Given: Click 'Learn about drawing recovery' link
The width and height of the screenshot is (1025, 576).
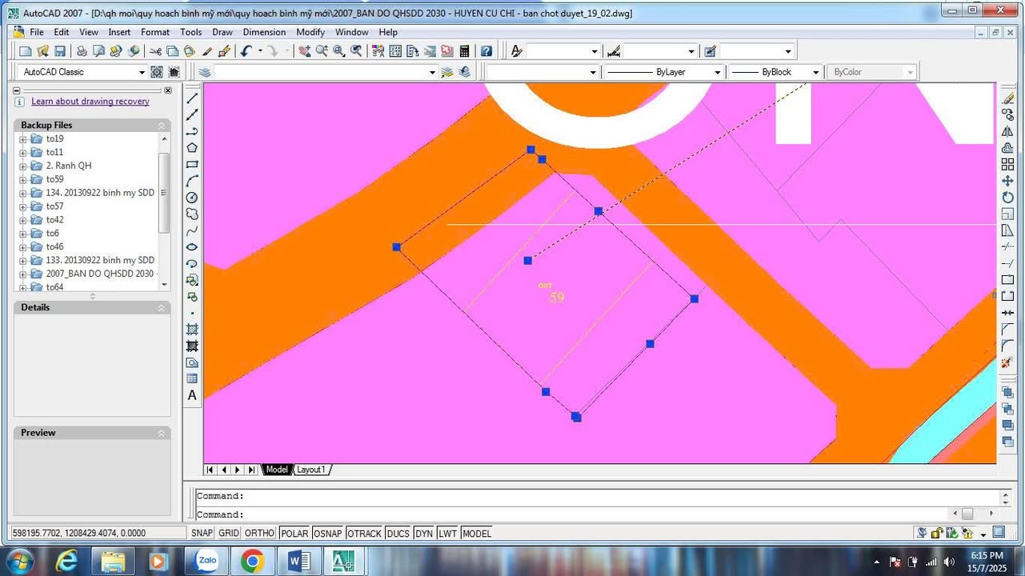Looking at the screenshot, I should click(90, 102).
